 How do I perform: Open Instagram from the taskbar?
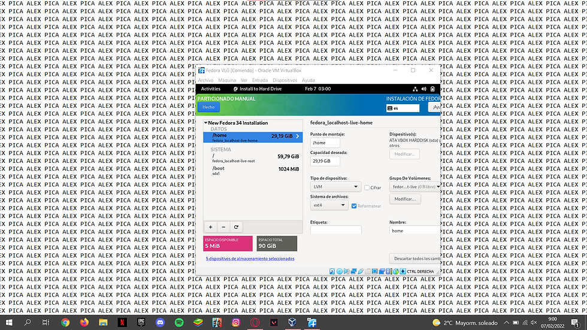236,323
